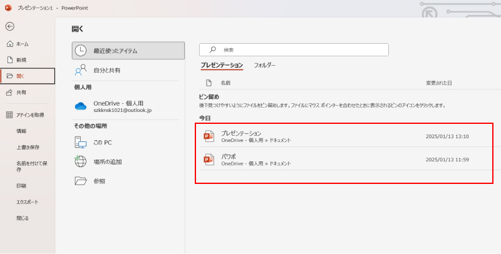Click the 検索 search field
This screenshot has height=254, width=501.
point(294,50)
